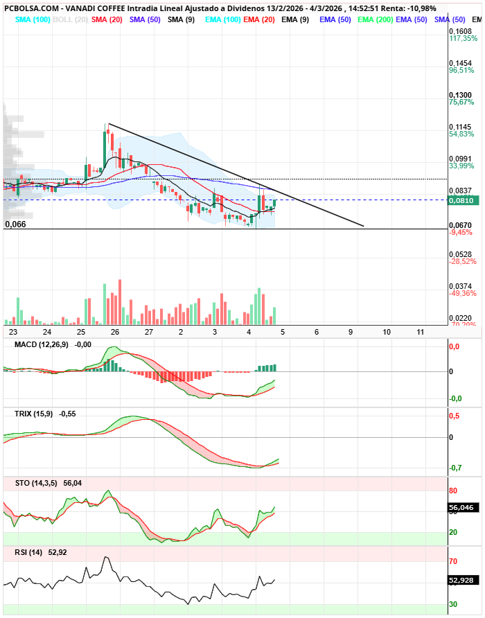
Task: Click the TRIX -0,7 scale label
Action: [x=455, y=468]
